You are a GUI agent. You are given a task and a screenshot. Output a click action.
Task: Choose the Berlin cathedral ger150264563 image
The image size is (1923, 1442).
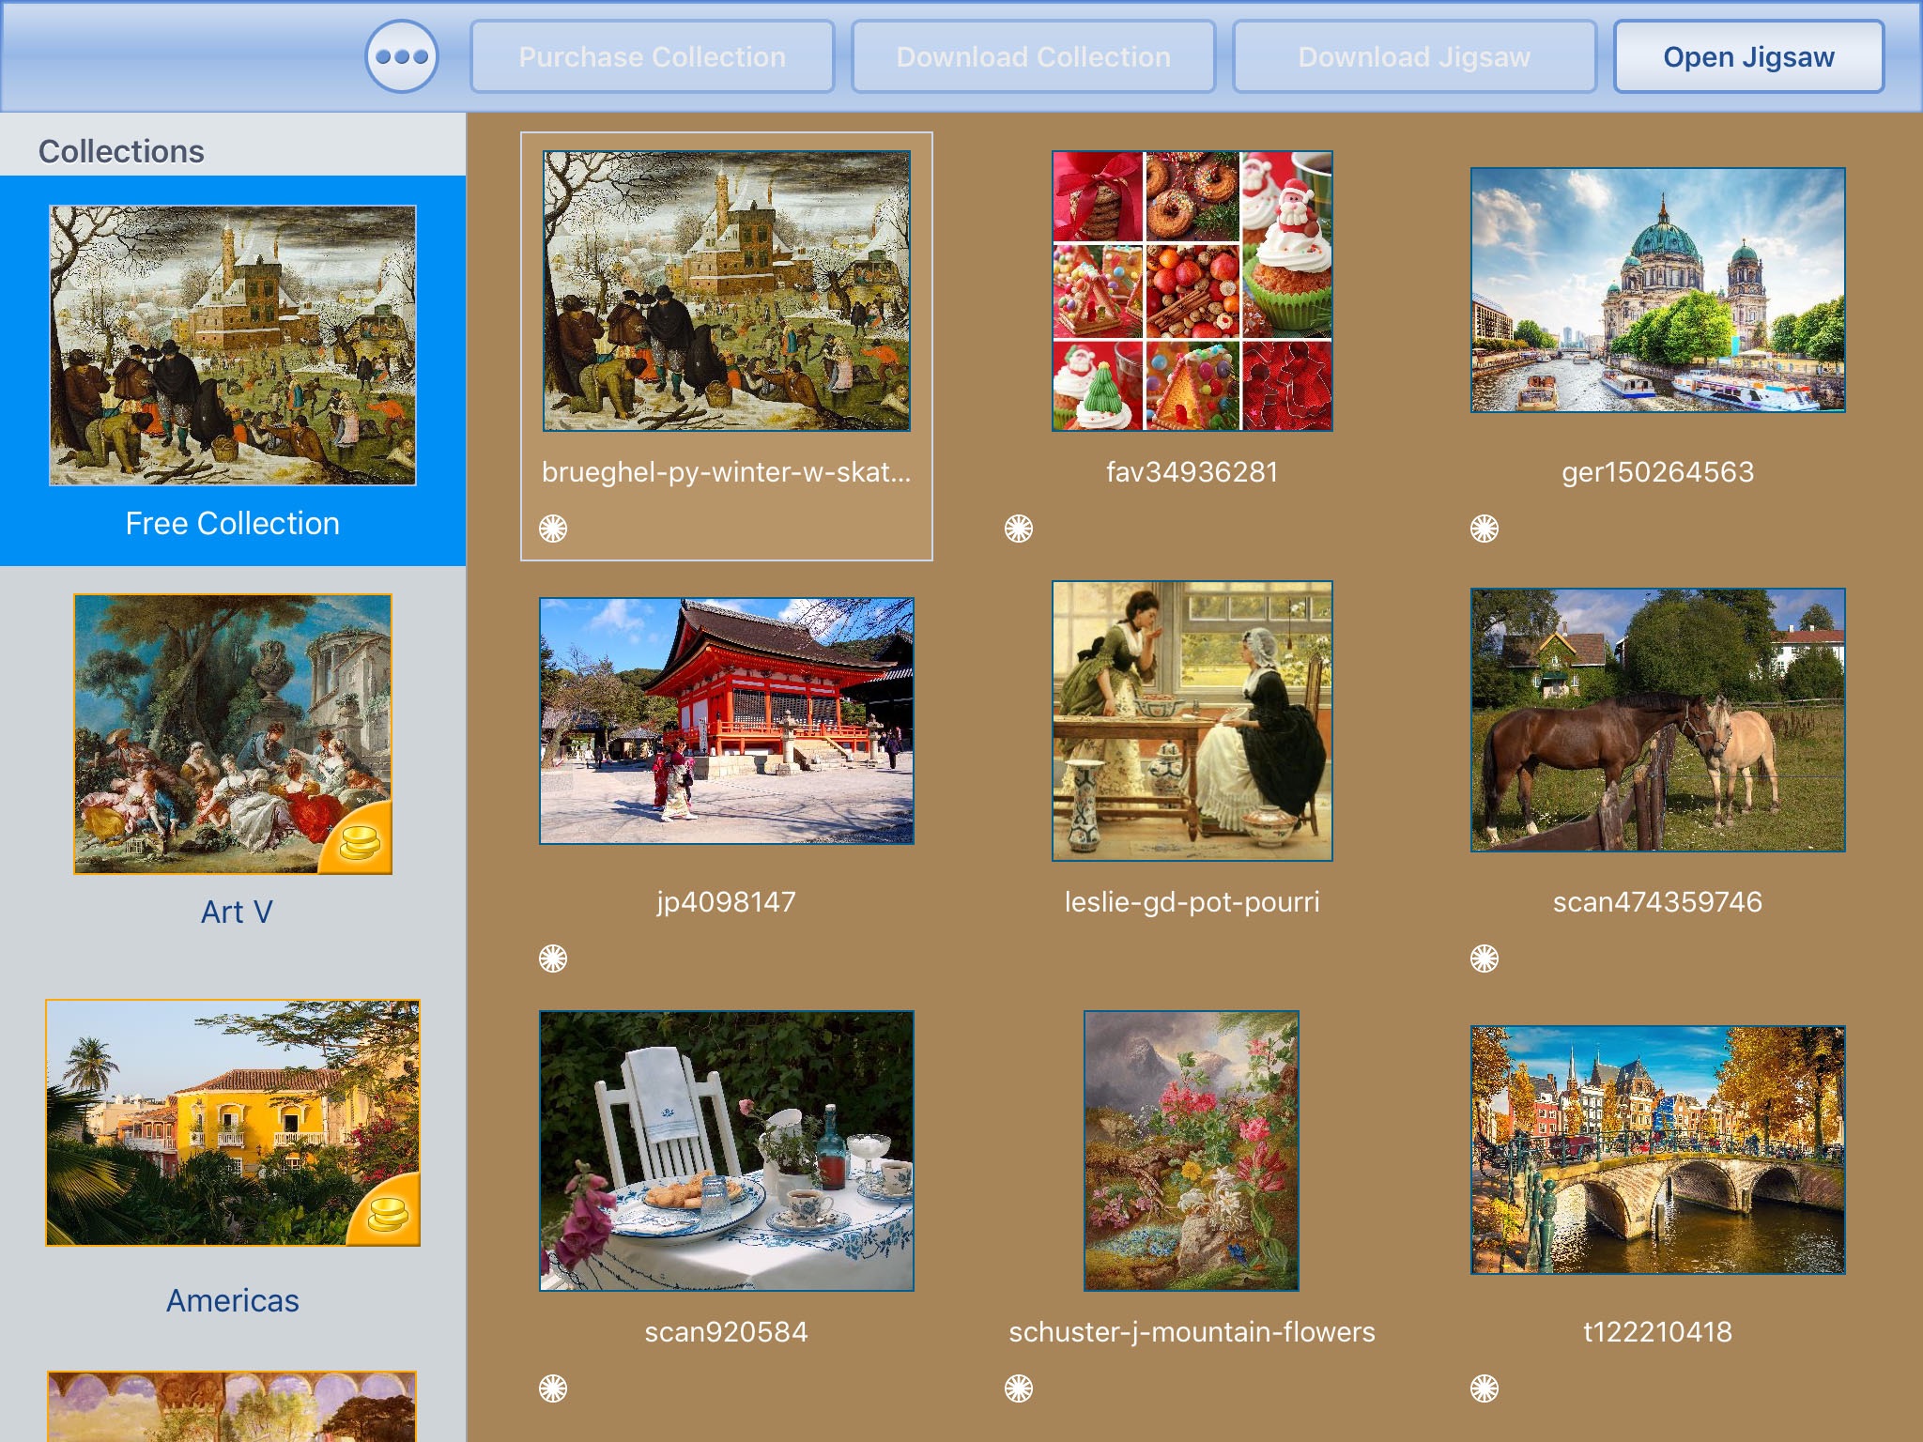click(1657, 290)
